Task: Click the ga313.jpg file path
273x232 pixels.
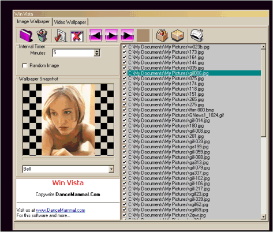Action: [x=169, y=162]
